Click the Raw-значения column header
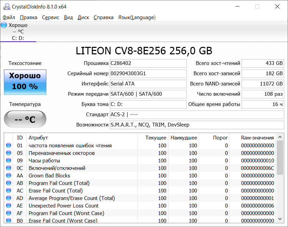Viewport: 288px width, 227px height. pos(253,138)
